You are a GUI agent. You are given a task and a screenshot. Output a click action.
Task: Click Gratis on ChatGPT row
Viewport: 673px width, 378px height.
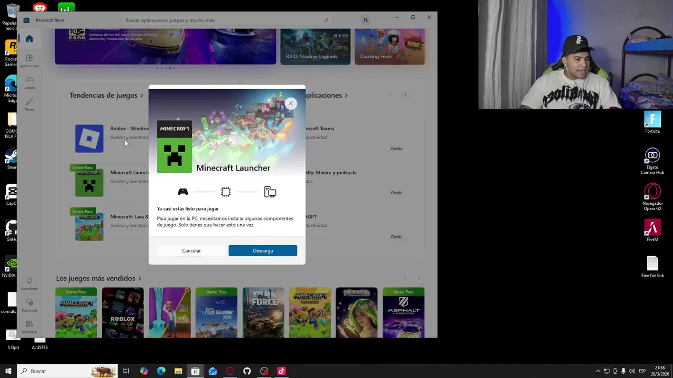coord(396,237)
